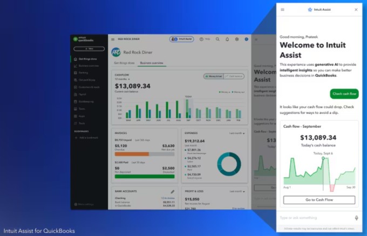Open the settings gear in the header
The image size is (367, 236).
[236, 39]
